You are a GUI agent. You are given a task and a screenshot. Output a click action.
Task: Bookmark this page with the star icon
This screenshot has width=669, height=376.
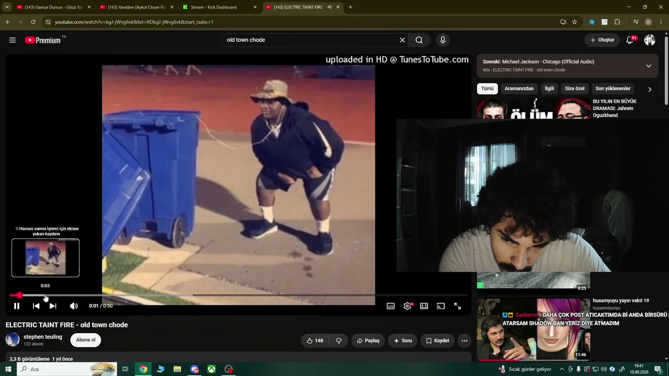point(574,22)
